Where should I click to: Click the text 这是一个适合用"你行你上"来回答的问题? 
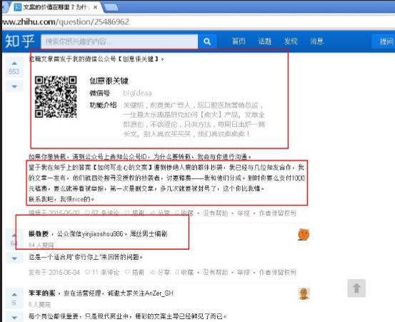point(86,257)
